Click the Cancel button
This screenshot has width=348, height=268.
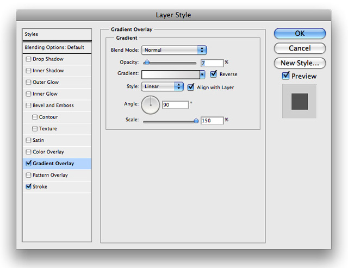[x=300, y=48]
